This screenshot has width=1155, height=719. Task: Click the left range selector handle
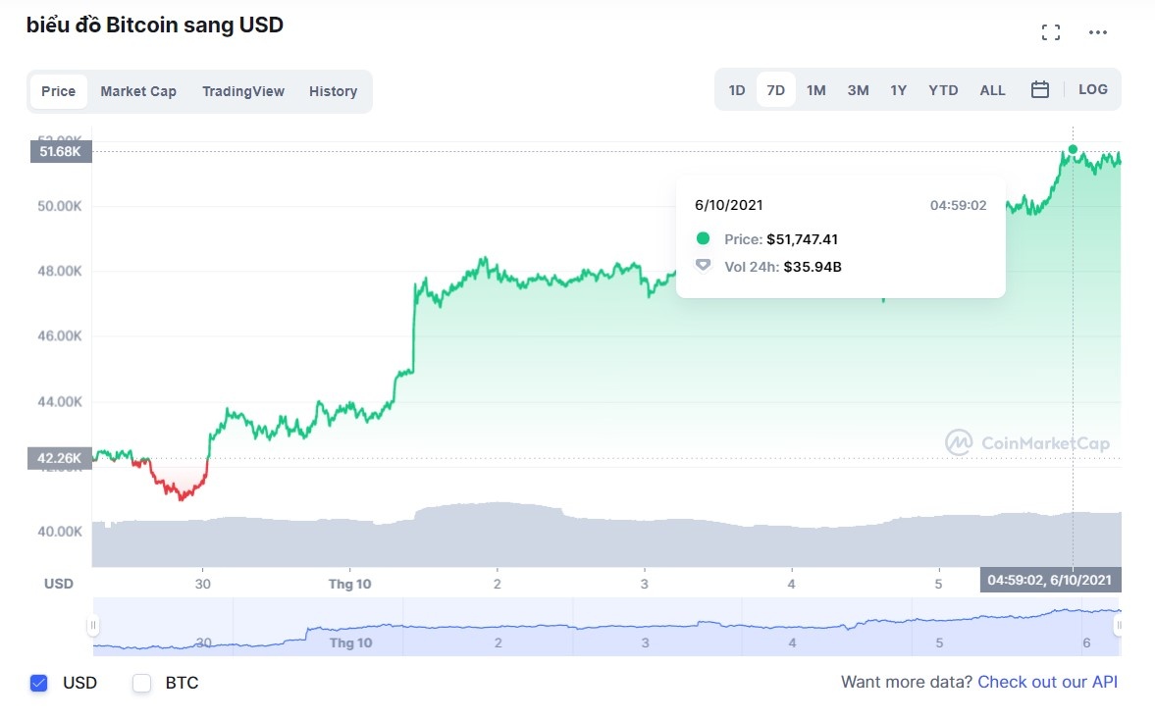(93, 625)
